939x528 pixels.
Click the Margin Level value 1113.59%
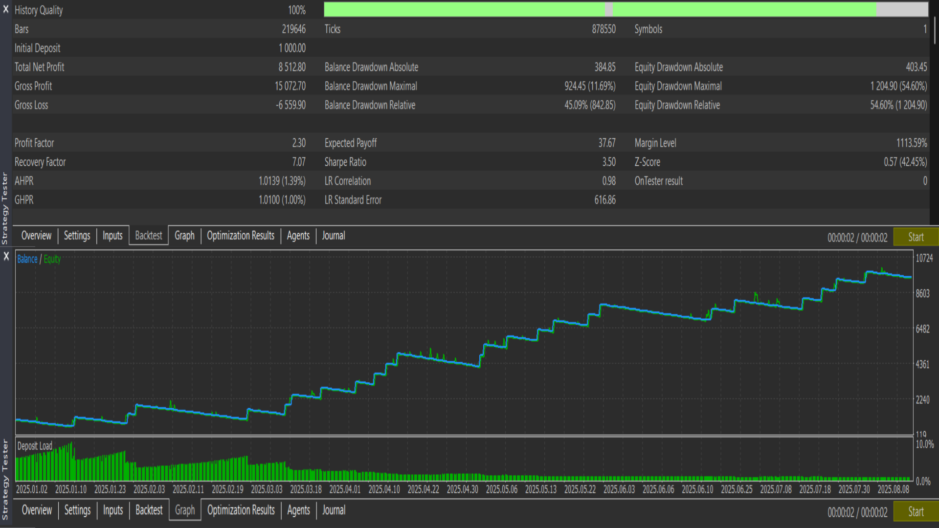(912, 143)
